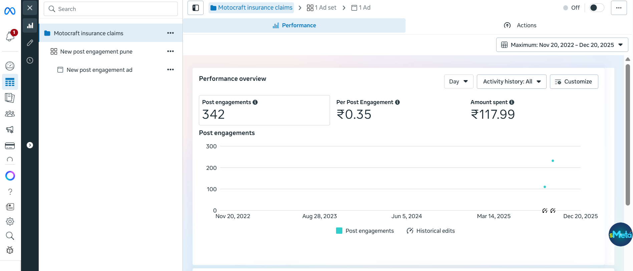Expand the Activity history: All dropdown
This screenshot has width=633, height=271.
(x=511, y=81)
